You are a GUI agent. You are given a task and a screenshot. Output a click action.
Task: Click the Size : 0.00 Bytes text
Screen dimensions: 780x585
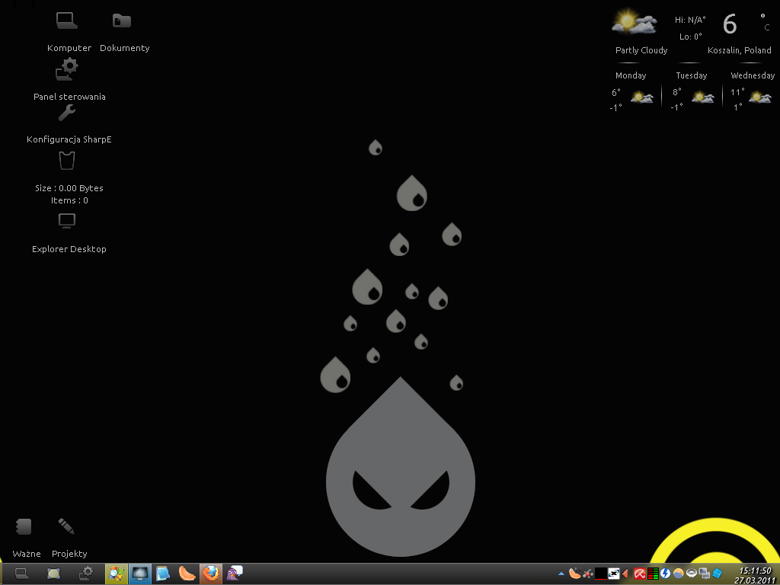point(69,188)
